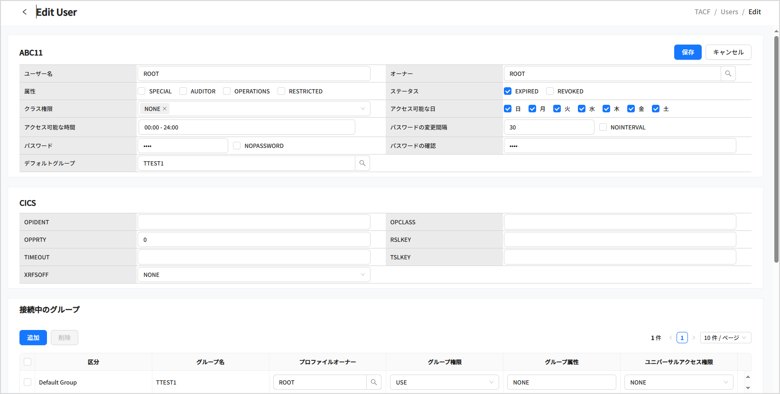Navigate to Users in the breadcrumb

[729, 12]
